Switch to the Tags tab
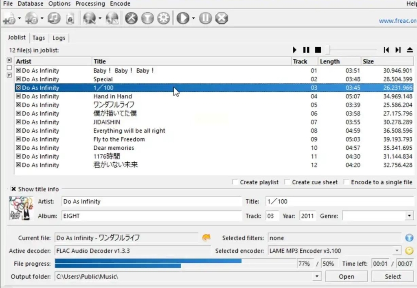The height and width of the screenshot is (288, 417). click(39, 38)
